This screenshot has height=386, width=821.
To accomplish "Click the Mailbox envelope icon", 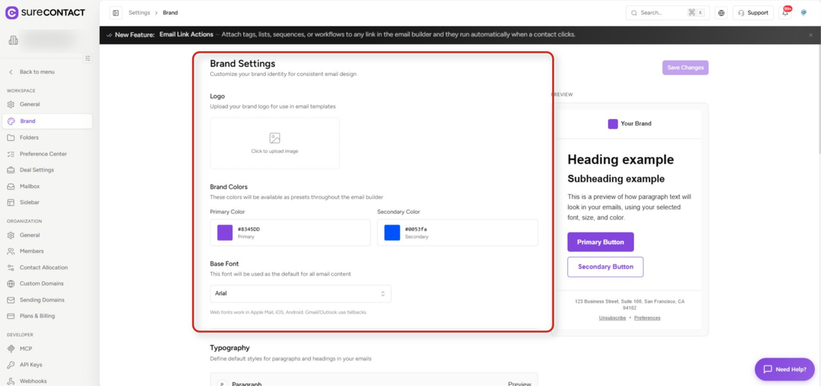I will pyautogui.click(x=11, y=186).
